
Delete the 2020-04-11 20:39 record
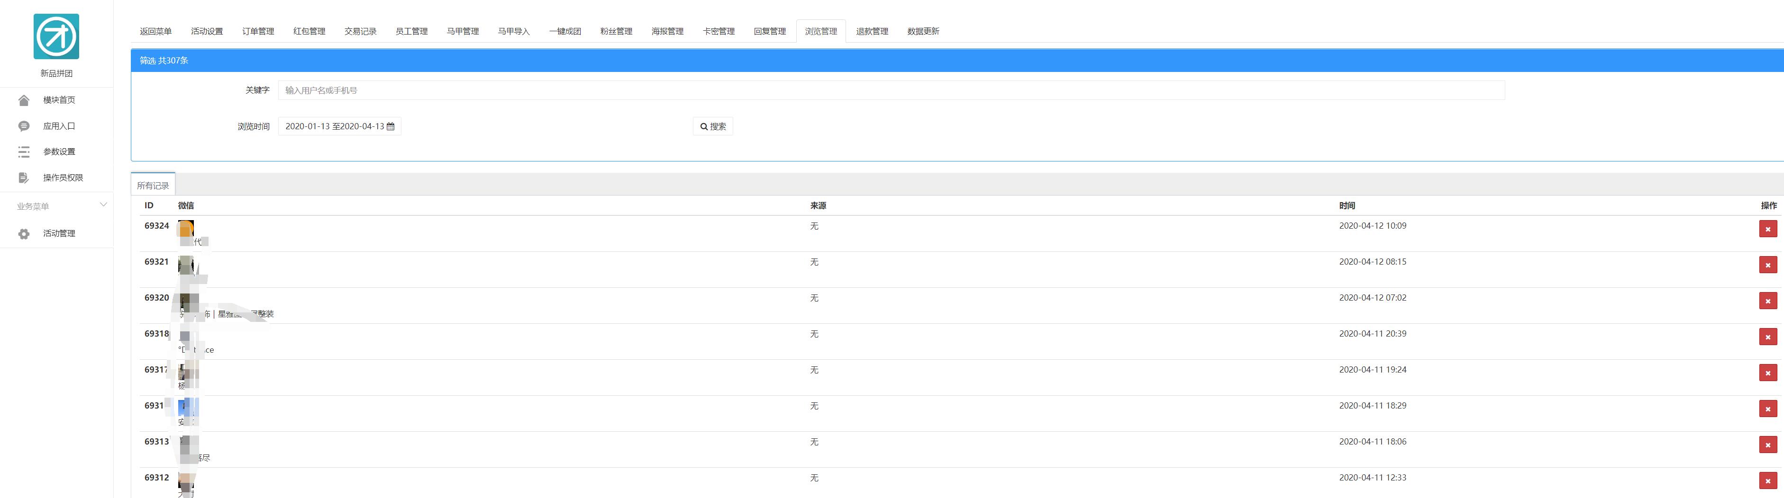[1767, 337]
